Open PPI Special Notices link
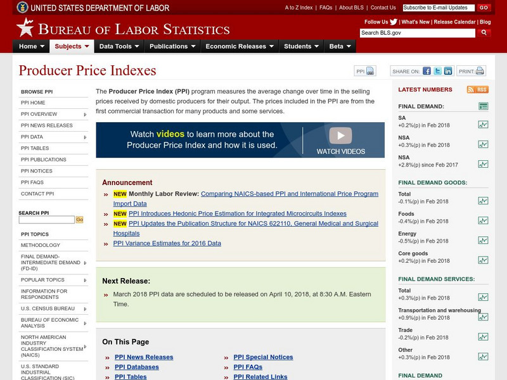This screenshot has height=380, width=507. click(x=263, y=357)
